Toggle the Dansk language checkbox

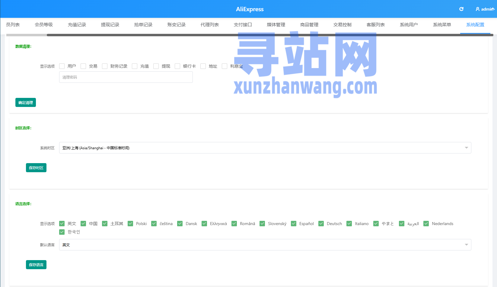(180, 224)
